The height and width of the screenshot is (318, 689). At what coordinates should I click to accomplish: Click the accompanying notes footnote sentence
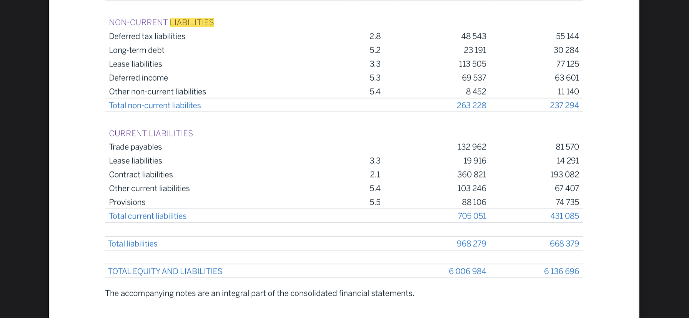(259, 293)
